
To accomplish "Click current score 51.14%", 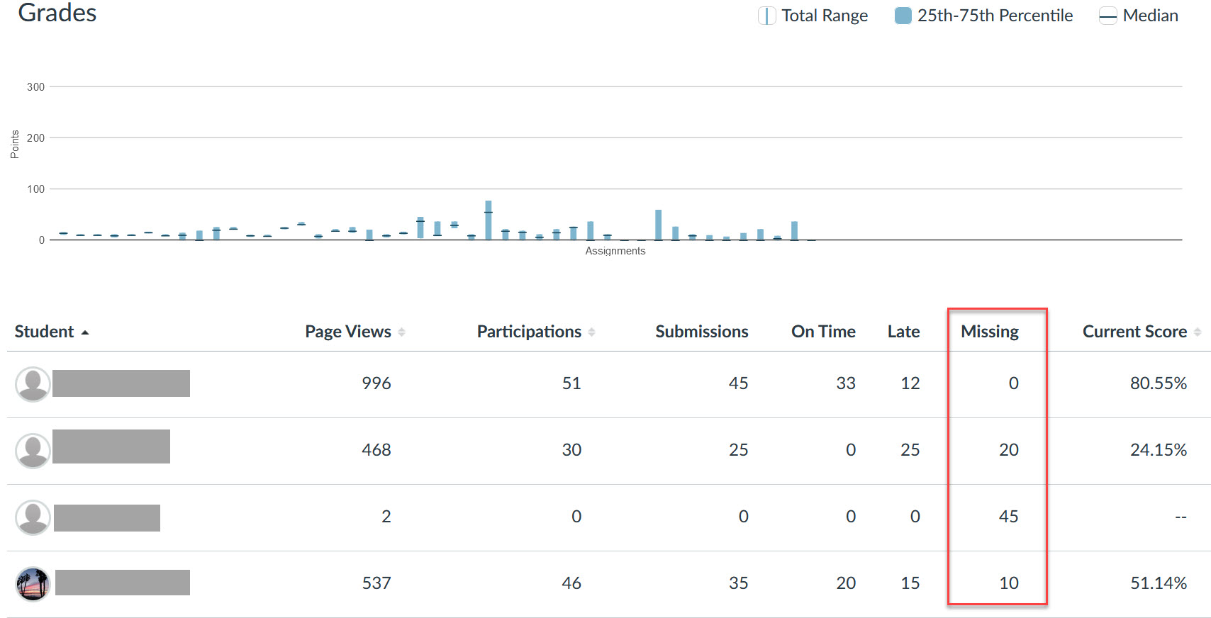I will 1159,583.
